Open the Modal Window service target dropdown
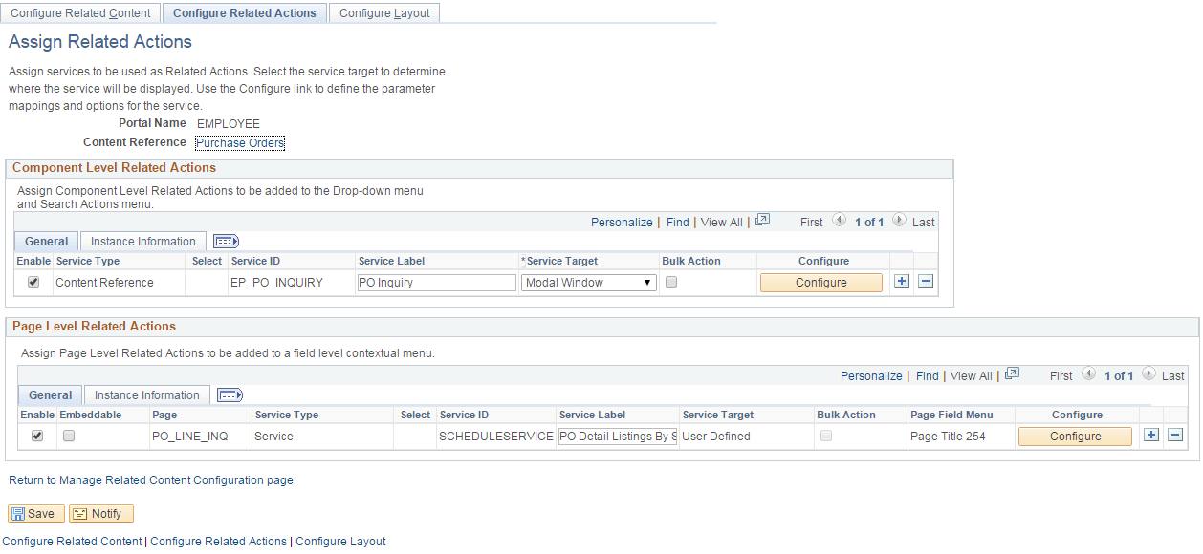Screen dimensions: 1203x554 point(587,282)
